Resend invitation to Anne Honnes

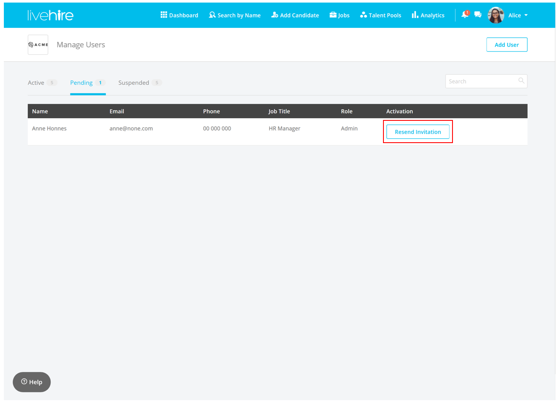pos(418,132)
